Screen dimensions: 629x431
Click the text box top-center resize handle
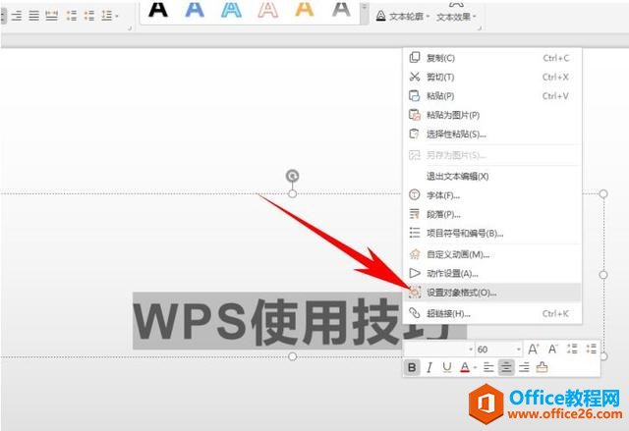click(293, 193)
